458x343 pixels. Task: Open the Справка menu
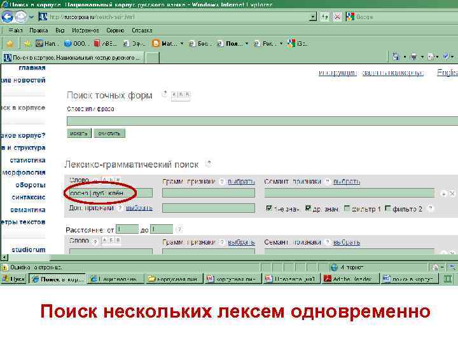142,30
